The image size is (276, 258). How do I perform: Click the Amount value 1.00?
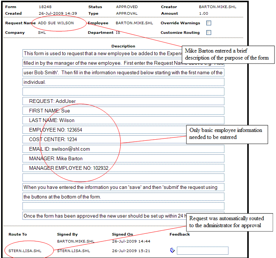tap(203, 14)
